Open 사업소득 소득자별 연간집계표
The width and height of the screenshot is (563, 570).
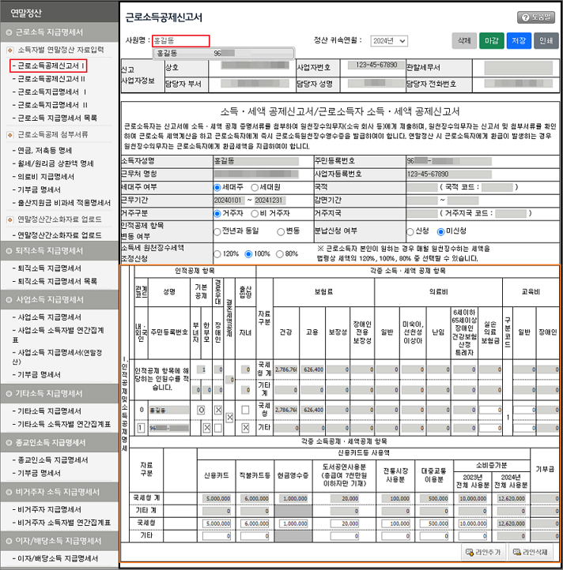[59, 335]
